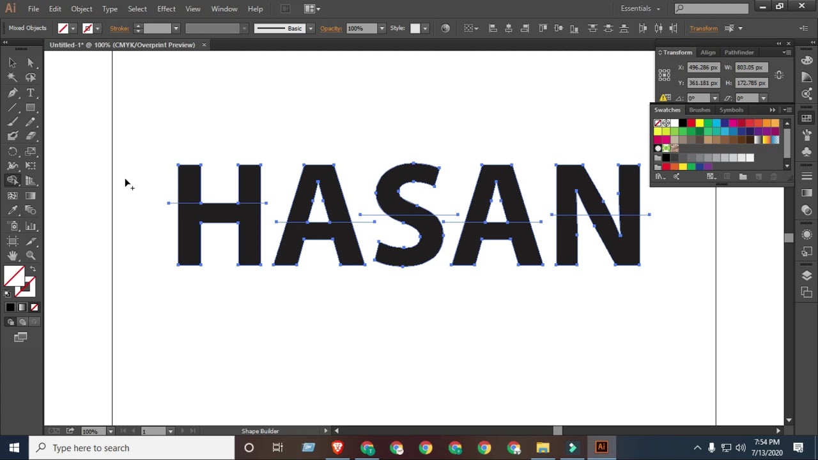The width and height of the screenshot is (818, 460).
Task: Select the Column Graph tool
Action: click(30, 226)
